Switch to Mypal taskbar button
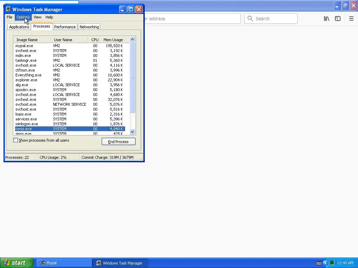 pyautogui.click(x=64, y=263)
